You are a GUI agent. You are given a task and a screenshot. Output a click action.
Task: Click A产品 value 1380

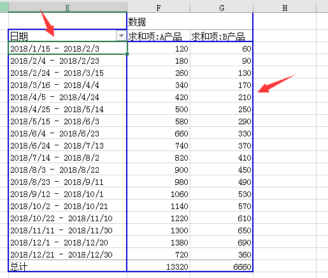click(159, 242)
